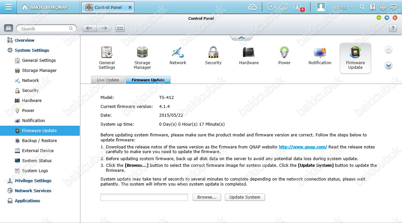
Task: Go back with the left arrow button
Action: point(89,28)
